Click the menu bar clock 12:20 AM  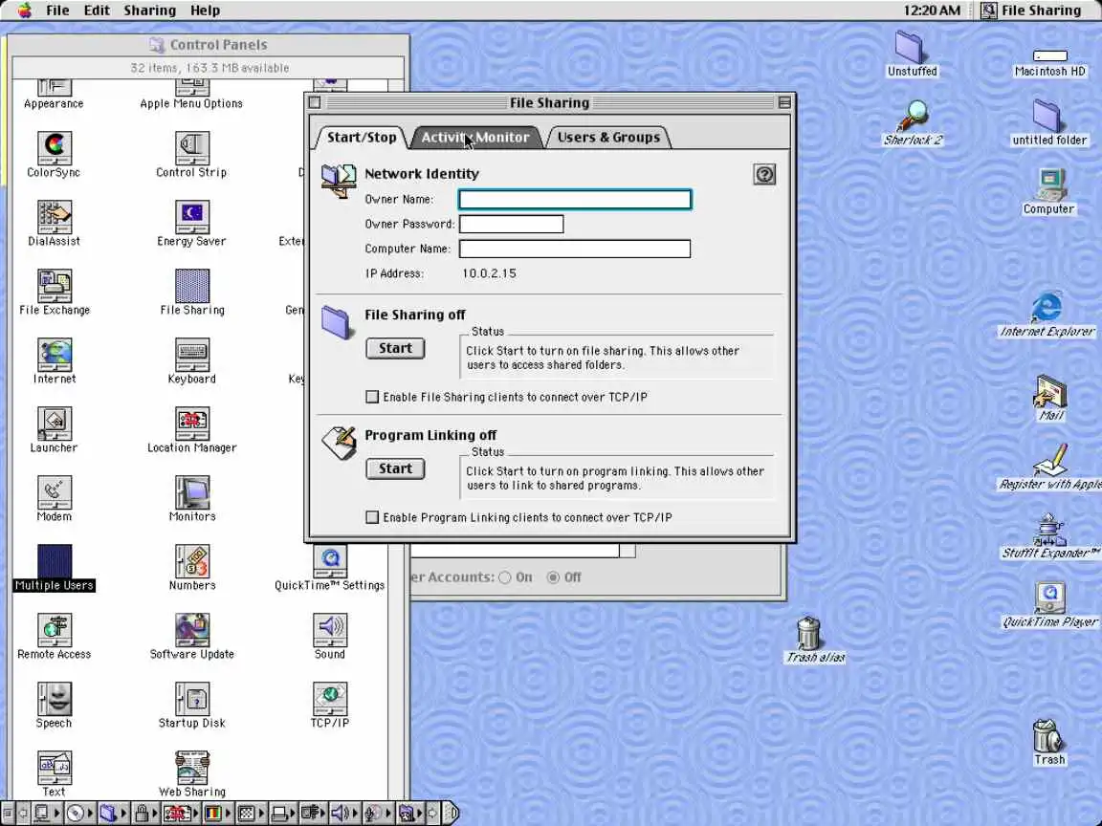(931, 11)
